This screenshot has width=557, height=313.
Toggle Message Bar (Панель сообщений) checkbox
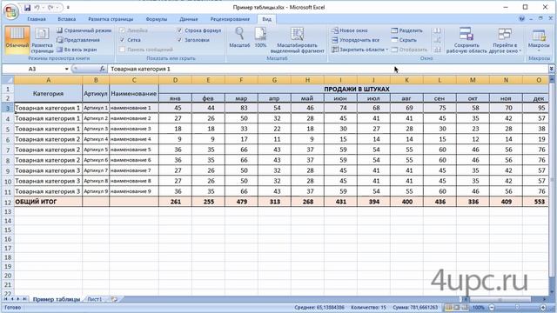coord(122,50)
